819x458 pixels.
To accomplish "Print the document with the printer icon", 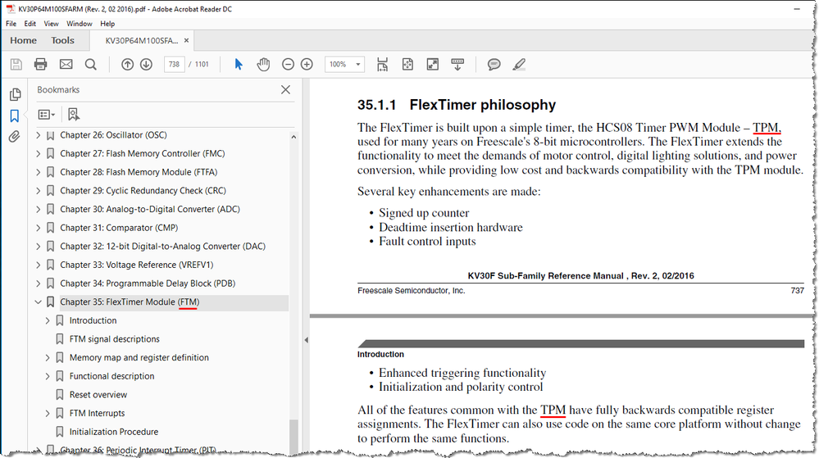I will [x=40, y=64].
